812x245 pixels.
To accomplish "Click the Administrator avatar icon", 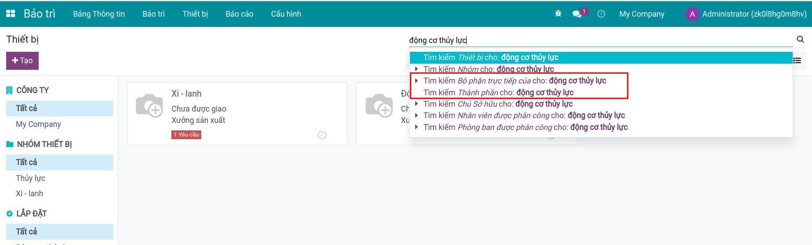I will [692, 14].
